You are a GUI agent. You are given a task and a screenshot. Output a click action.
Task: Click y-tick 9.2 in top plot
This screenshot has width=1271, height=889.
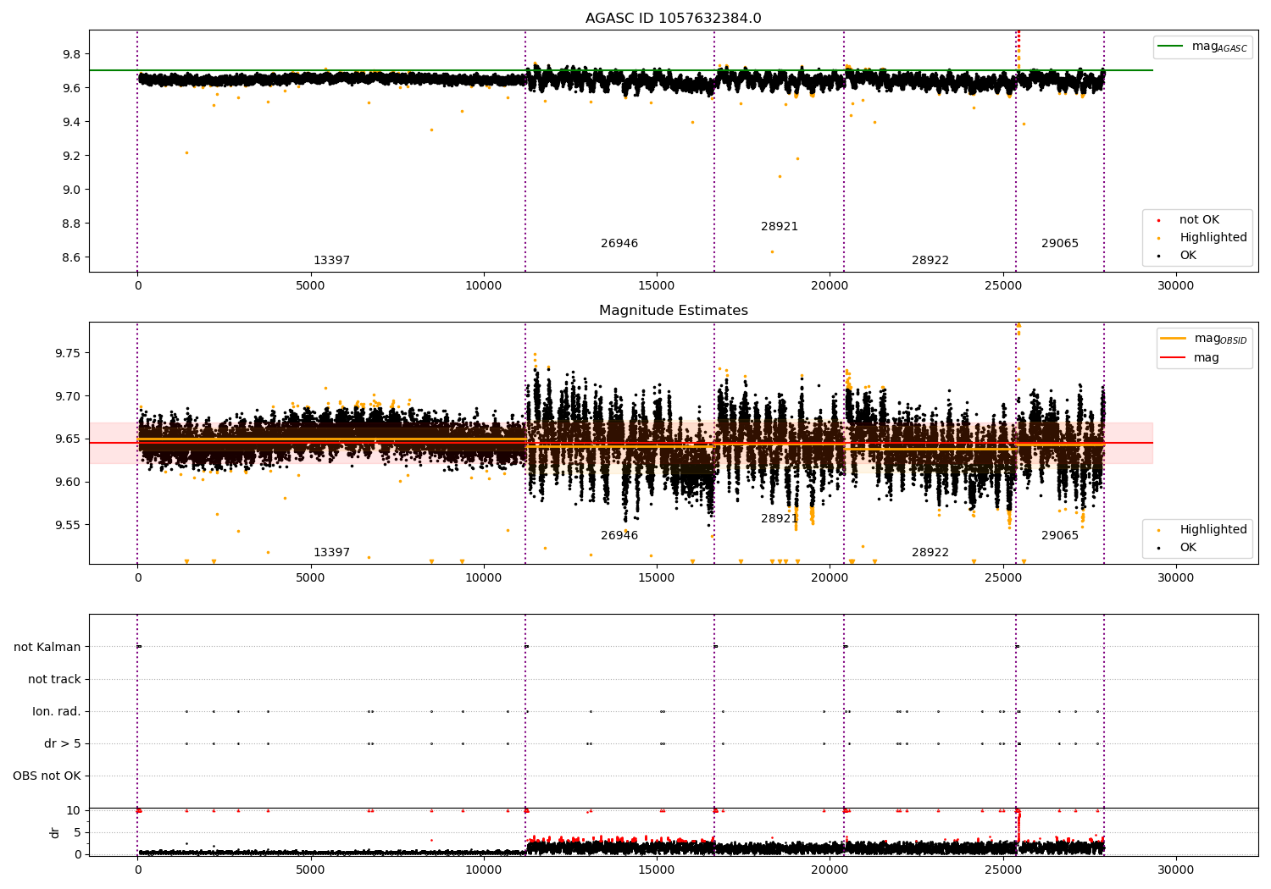click(x=71, y=156)
